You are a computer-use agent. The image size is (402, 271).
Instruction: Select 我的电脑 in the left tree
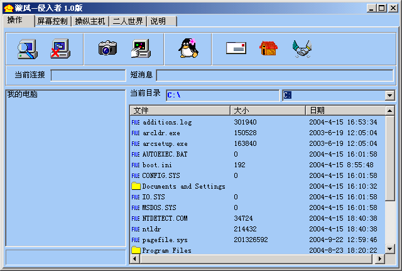(x=22, y=94)
